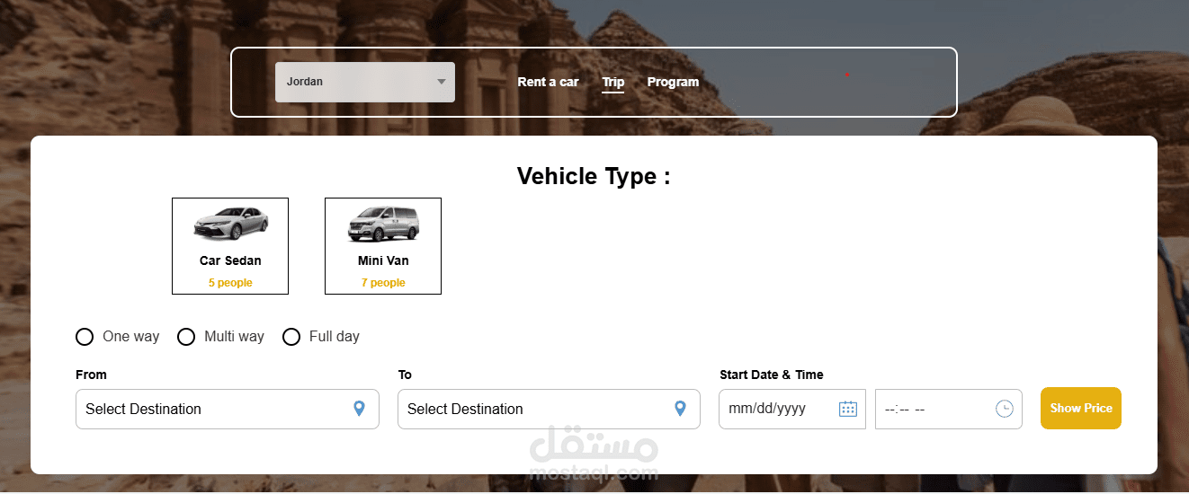The height and width of the screenshot is (494, 1189).
Task: Click the 7 people capacity text
Action: coord(383,283)
